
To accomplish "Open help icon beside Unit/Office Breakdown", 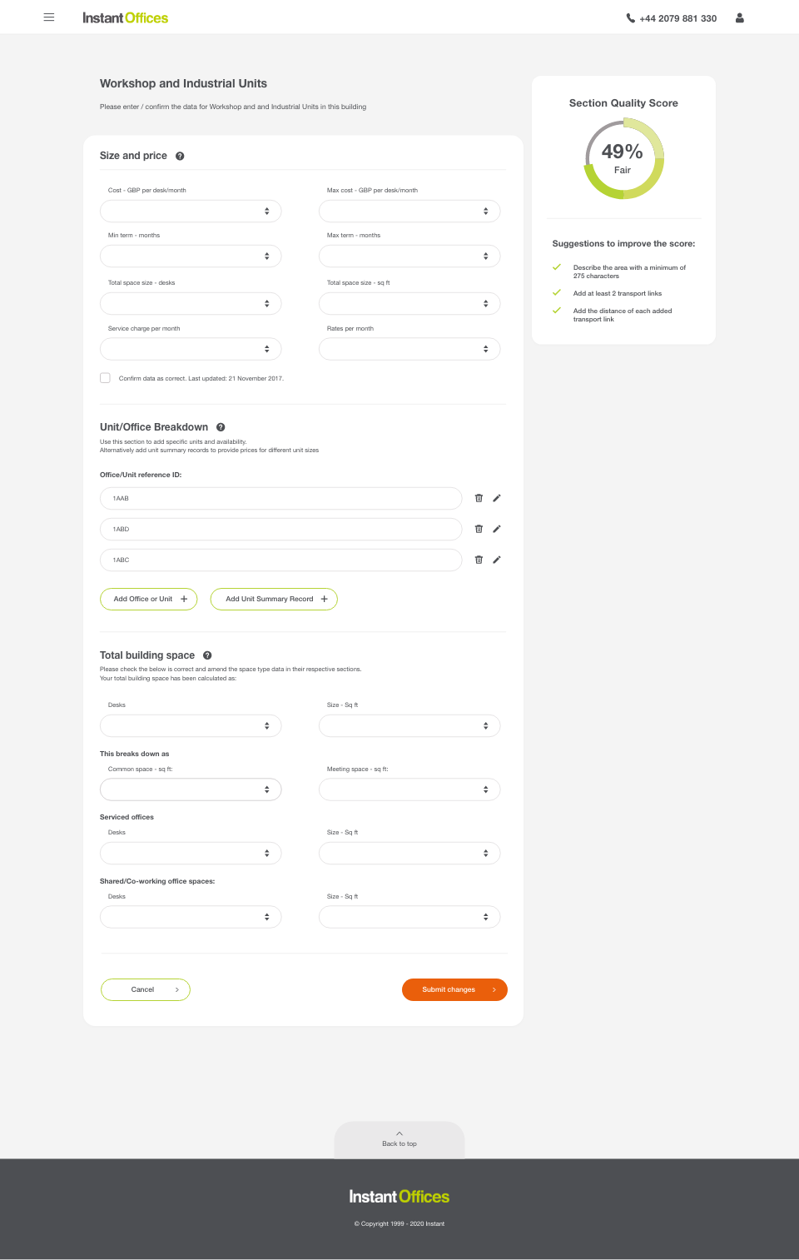I will 221,427.
